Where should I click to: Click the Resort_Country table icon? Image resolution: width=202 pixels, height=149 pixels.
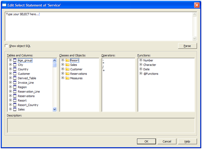pos(15,105)
